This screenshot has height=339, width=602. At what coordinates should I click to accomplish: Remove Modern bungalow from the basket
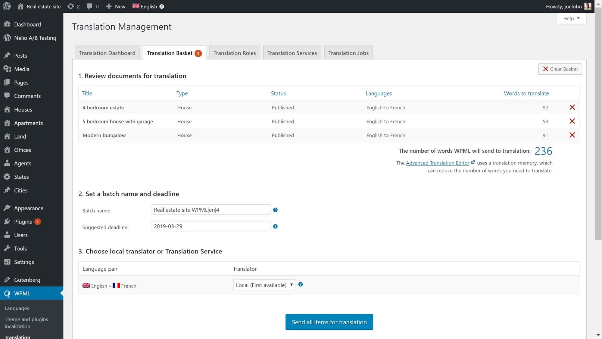[x=572, y=135]
